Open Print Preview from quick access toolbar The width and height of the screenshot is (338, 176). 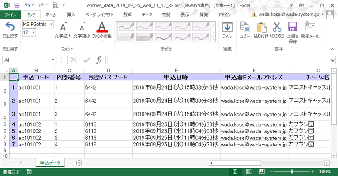56,5
